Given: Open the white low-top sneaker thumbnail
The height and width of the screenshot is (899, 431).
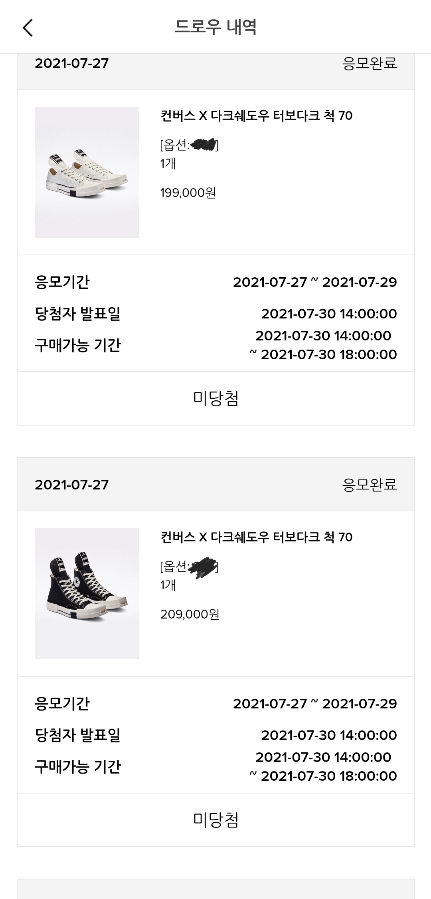Looking at the screenshot, I should [87, 172].
